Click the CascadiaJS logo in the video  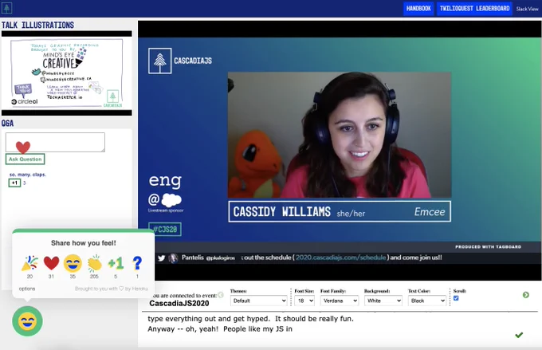pos(180,61)
